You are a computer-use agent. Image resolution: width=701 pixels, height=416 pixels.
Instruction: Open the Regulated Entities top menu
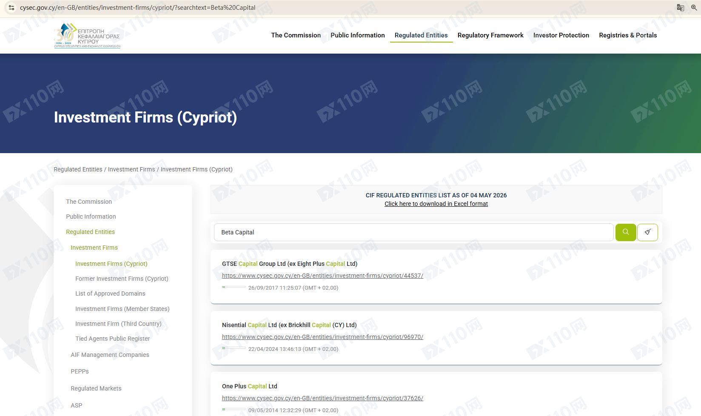421,35
